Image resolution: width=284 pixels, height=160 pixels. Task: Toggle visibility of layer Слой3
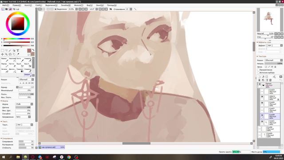point(262,90)
